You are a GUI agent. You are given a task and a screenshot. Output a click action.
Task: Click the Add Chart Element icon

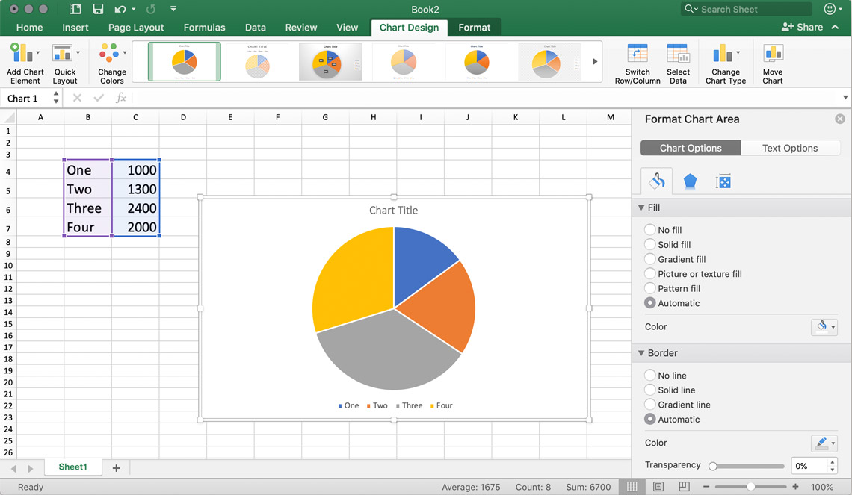click(x=25, y=63)
